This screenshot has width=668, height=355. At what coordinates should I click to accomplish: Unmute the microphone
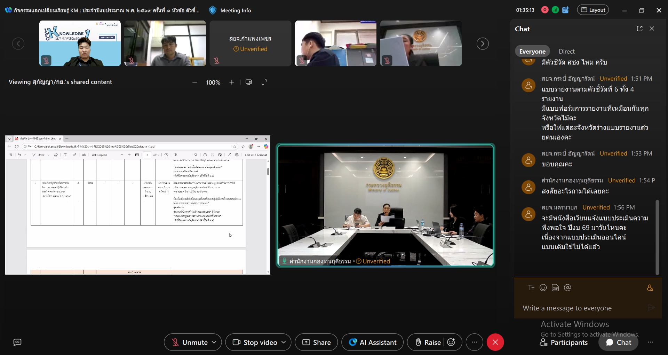click(x=190, y=342)
